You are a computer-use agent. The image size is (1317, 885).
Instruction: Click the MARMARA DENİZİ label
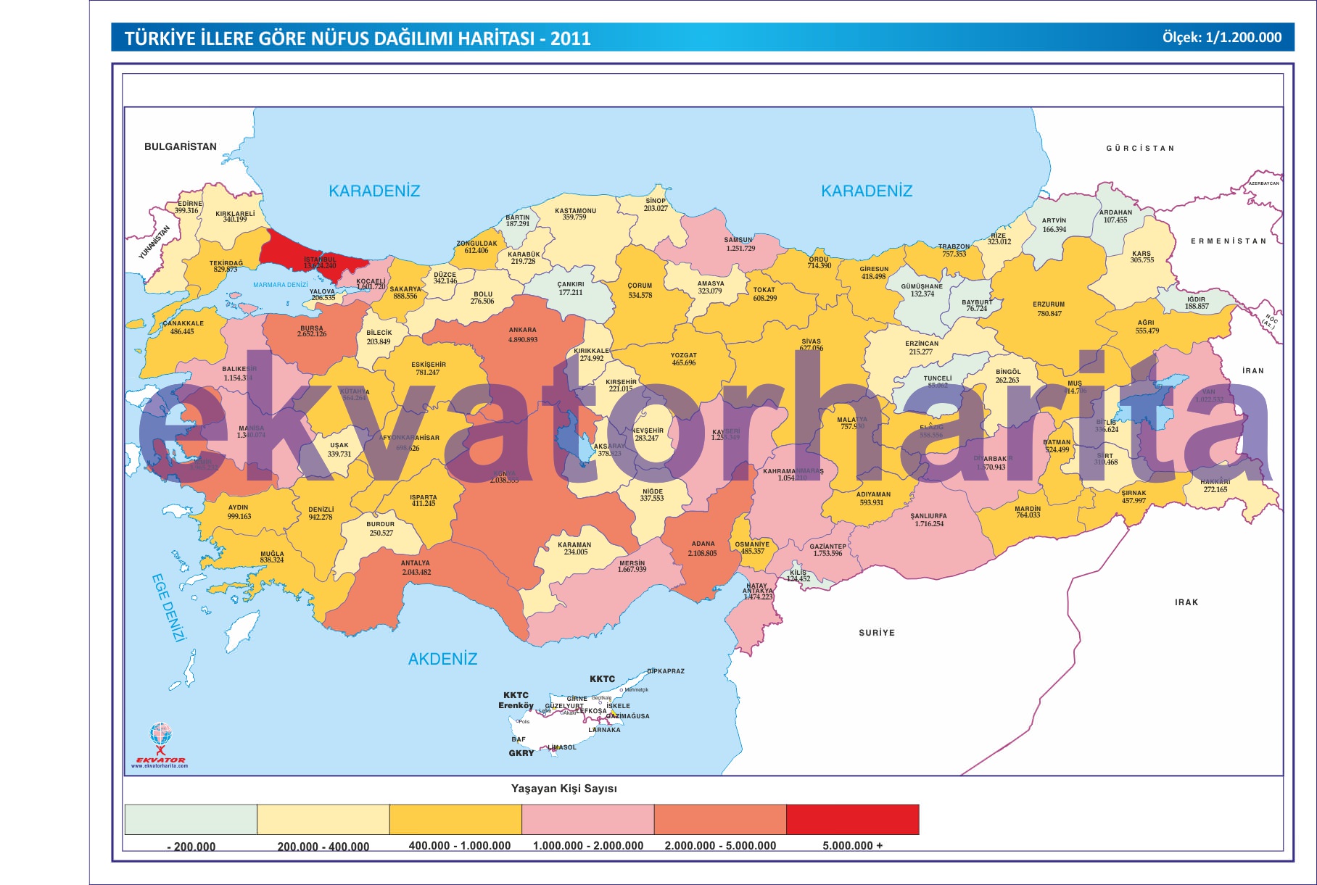pos(281,285)
